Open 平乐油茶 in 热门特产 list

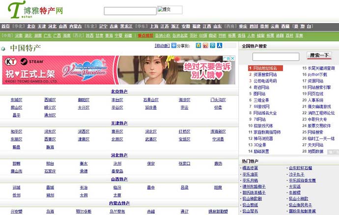(250, 174)
